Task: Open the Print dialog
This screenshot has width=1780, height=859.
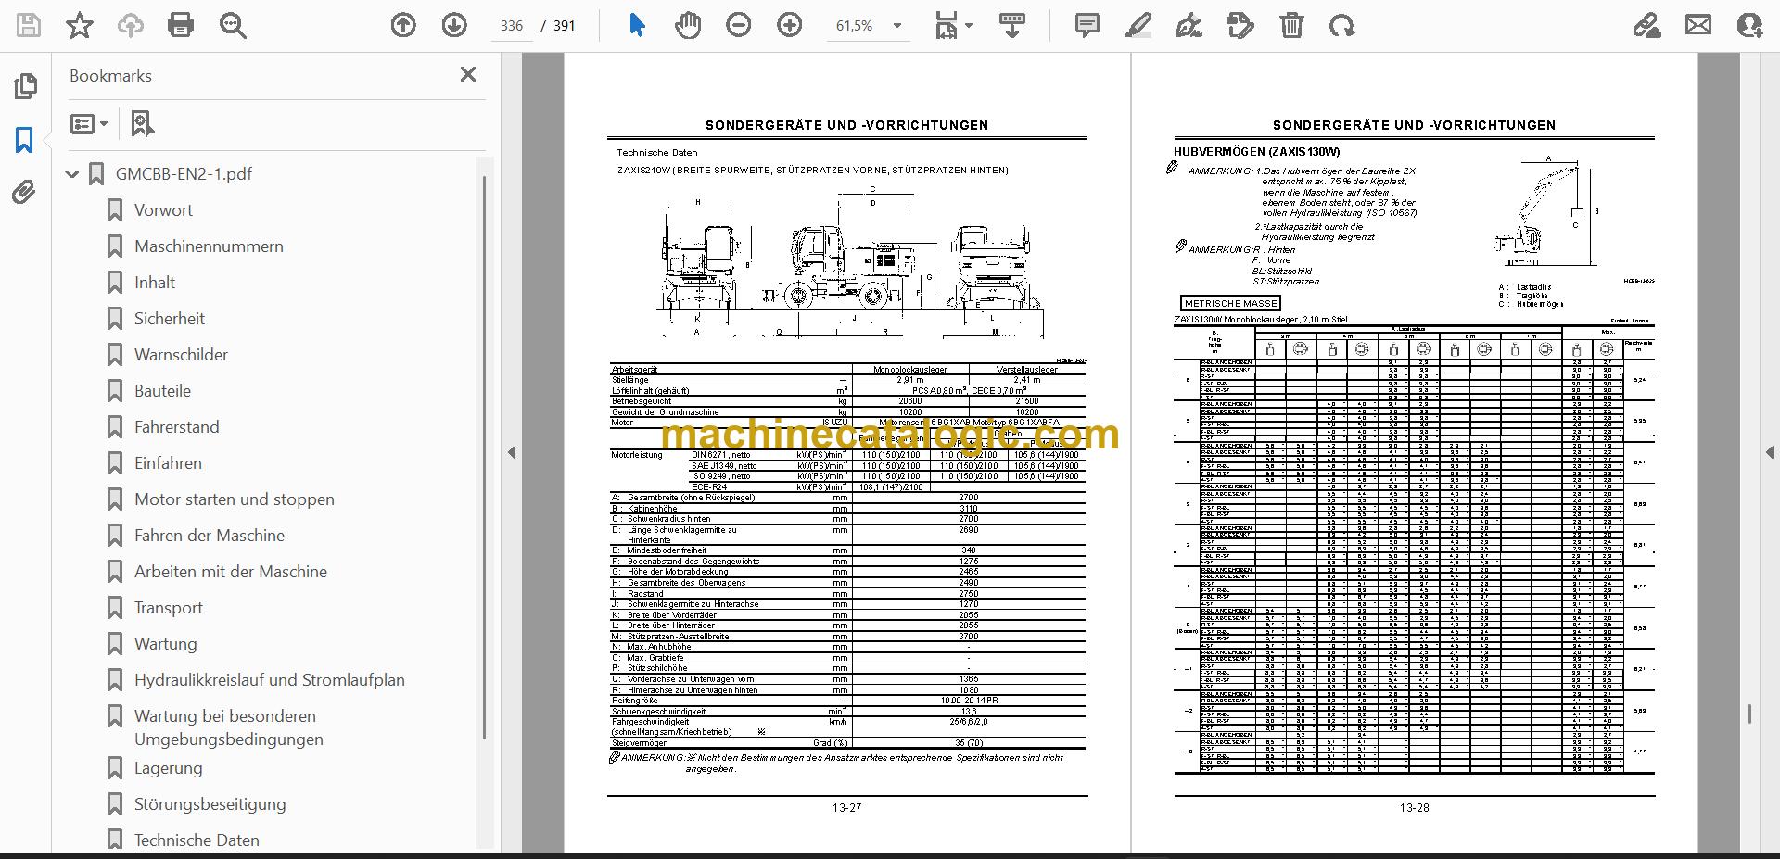Action: [x=181, y=26]
